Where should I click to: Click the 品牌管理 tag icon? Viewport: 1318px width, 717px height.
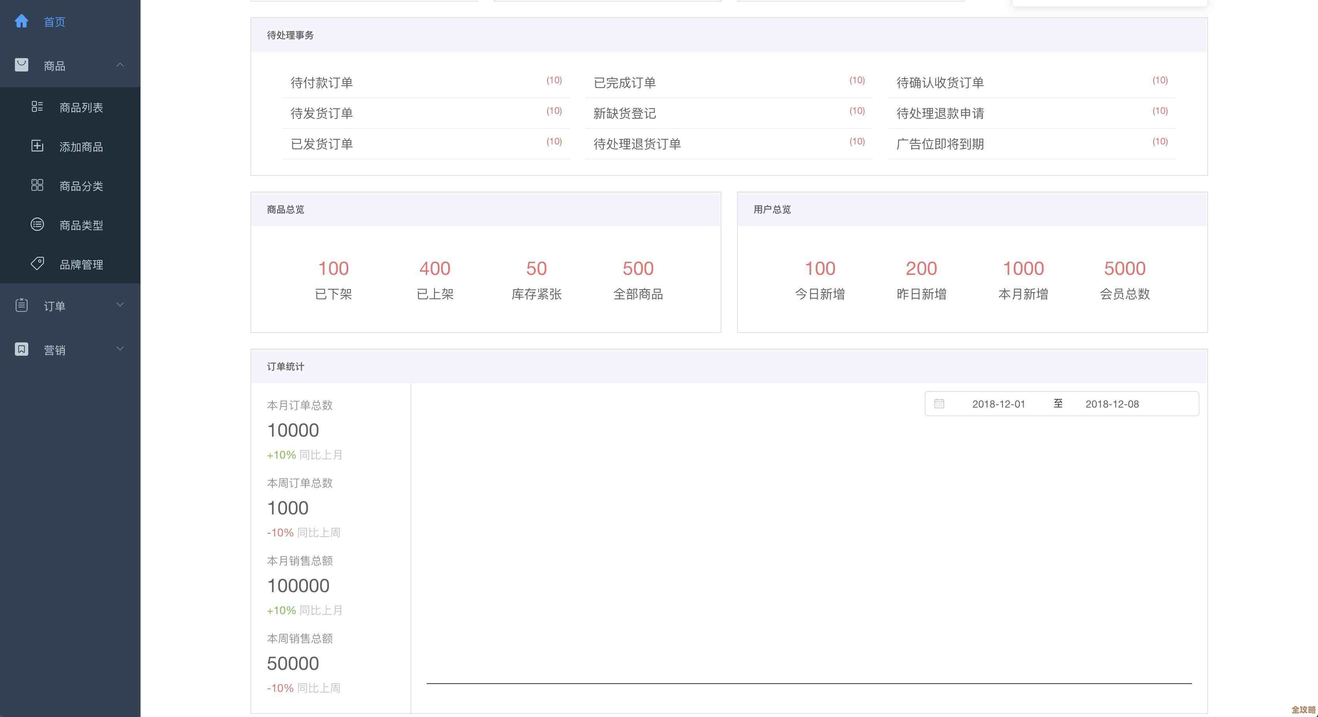point(37,263)
